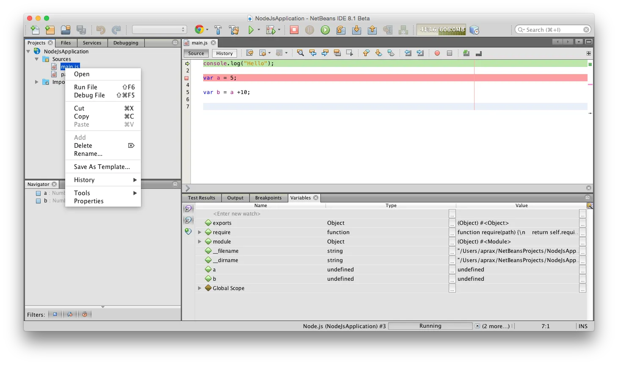Click the Clean and Build icon
Viewport: 618px width, 365px height.
coord(234,30)
